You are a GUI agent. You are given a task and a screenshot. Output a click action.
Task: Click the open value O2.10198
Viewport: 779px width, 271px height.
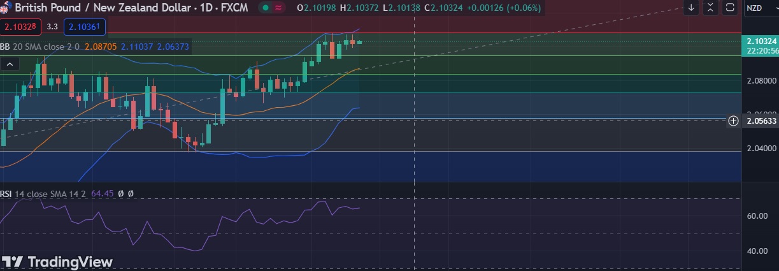coord(317,8)
